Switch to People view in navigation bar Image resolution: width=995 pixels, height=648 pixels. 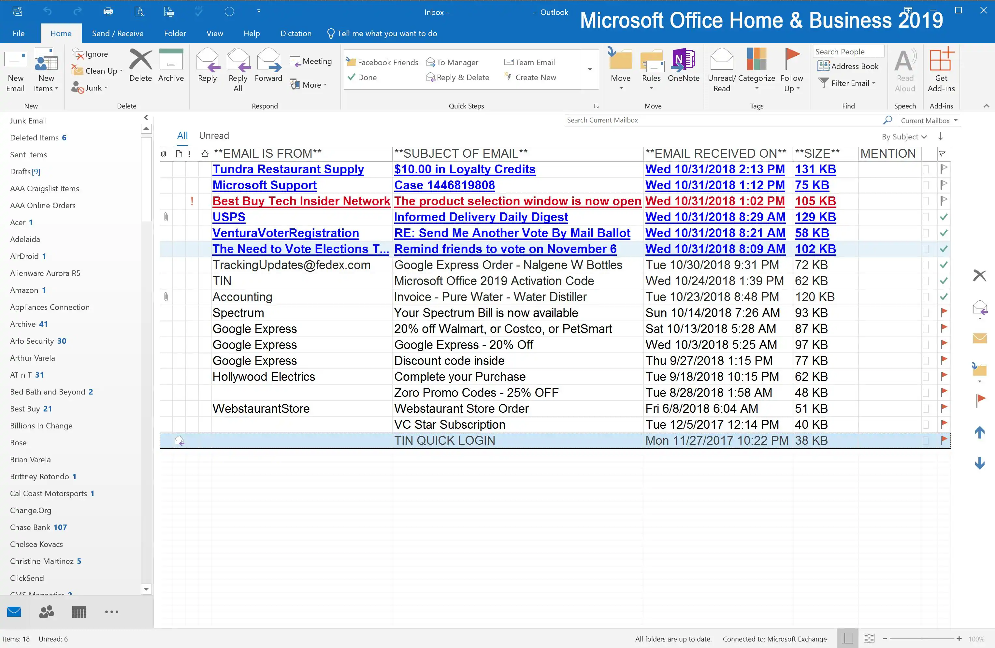pos(46,612)
